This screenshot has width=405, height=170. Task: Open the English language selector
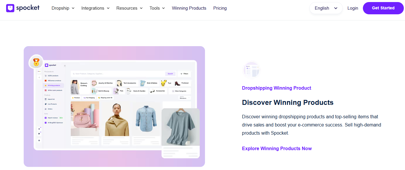(x=326, y=8)
